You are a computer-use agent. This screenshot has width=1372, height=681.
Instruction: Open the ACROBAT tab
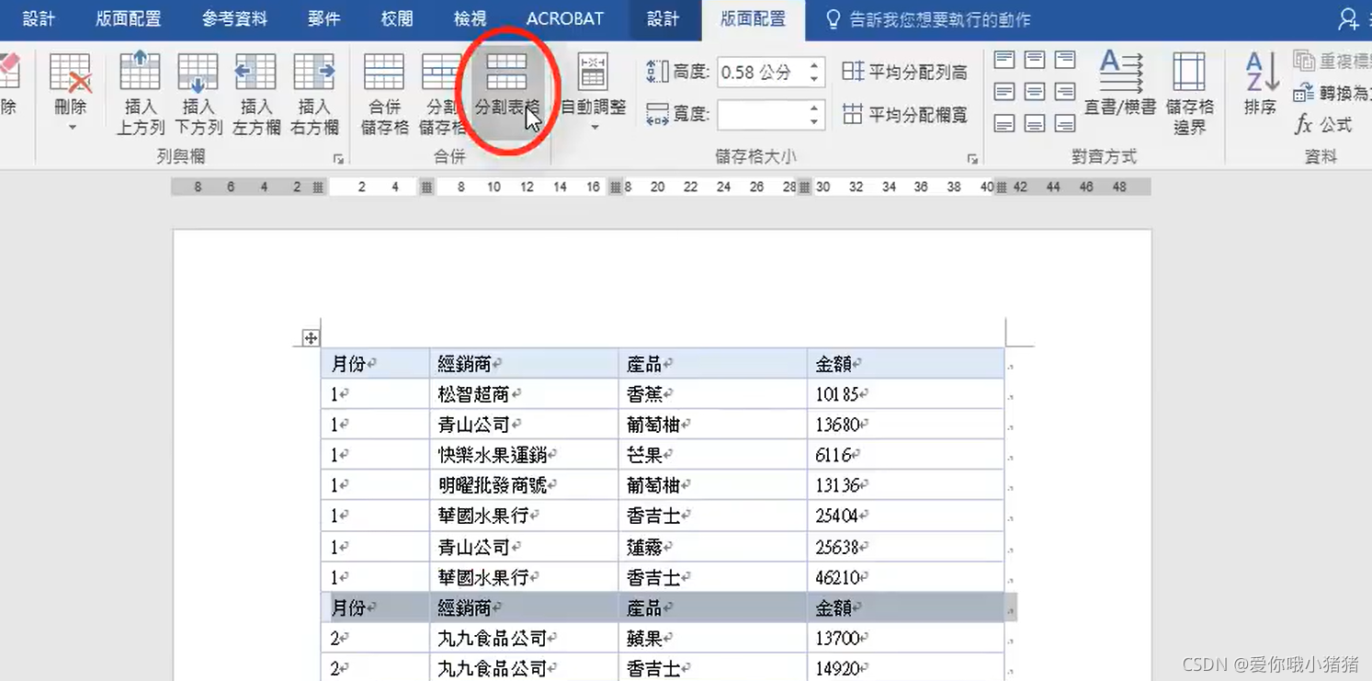565,18
